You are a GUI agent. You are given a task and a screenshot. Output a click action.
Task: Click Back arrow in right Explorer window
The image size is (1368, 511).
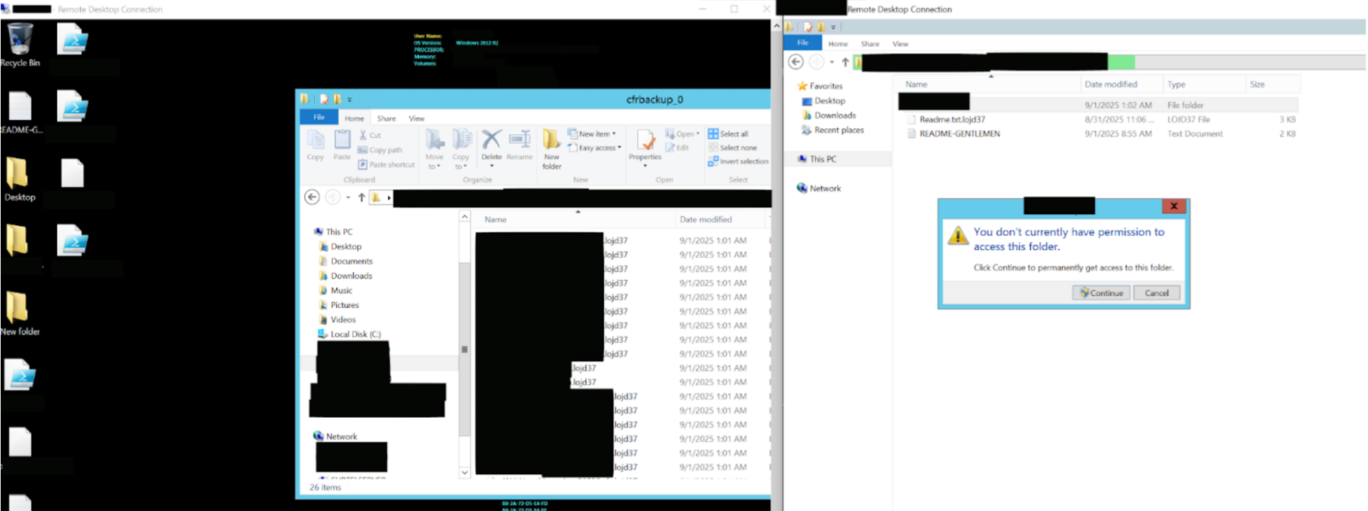click(796, 62)
